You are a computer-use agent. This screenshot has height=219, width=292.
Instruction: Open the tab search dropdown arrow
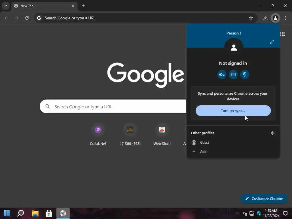click(6, 6)
